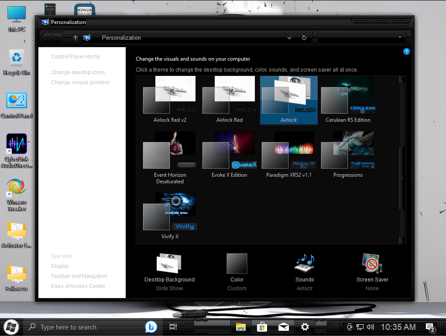Screen dimensions: 446x336
Task: Click the 10:35 AM taskbar clock
Action: point(398,327)
